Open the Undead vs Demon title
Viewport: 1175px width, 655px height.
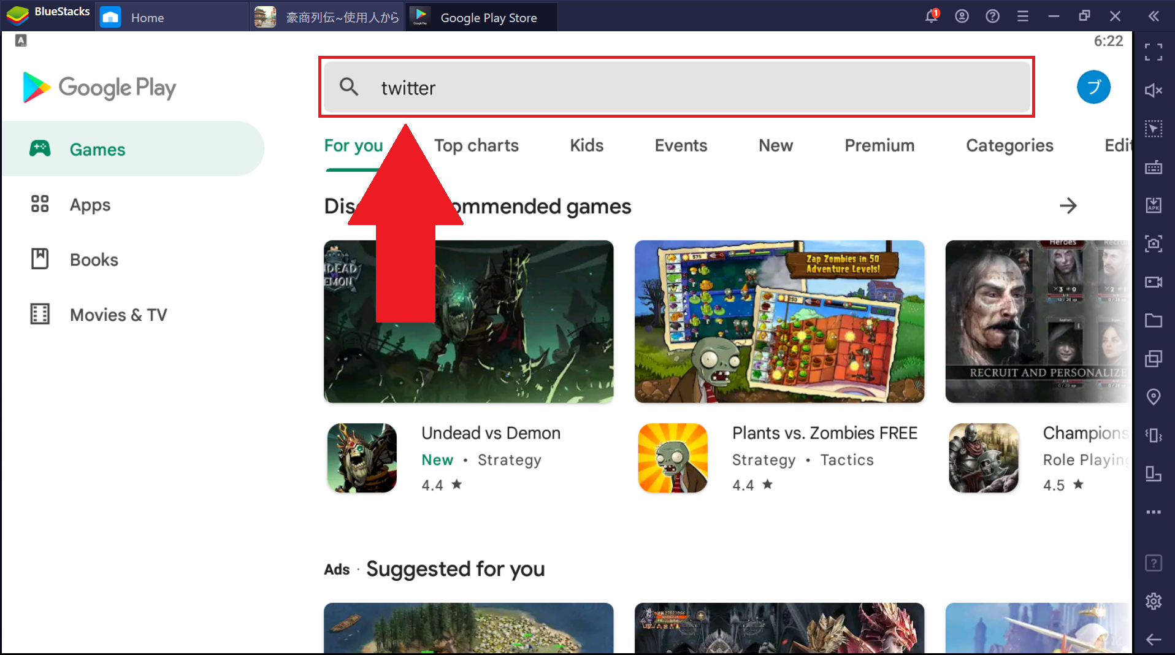coord(491,433)
